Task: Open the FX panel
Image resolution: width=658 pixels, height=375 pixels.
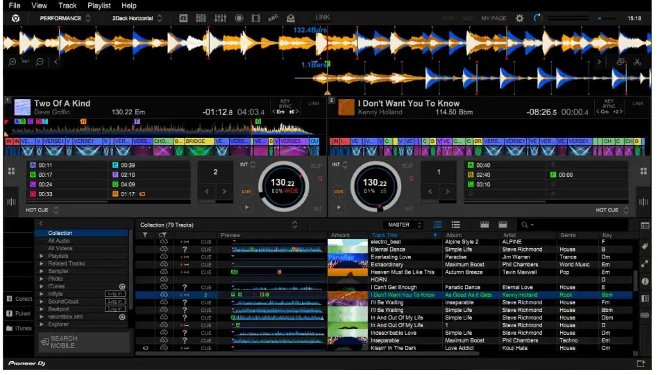Action: 184,18
